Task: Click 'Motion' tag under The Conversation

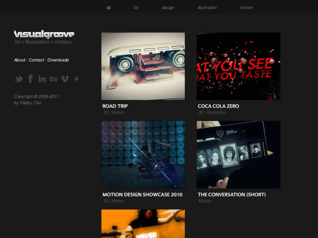Action: [x=205, y=201]
